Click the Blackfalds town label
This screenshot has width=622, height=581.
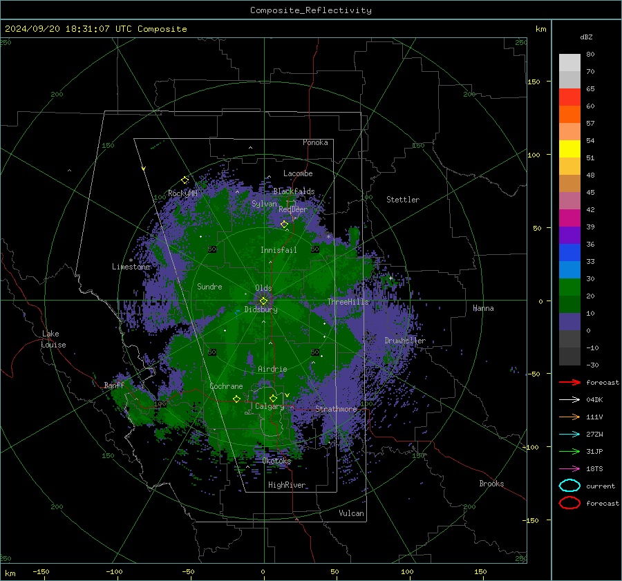[294, 191]
